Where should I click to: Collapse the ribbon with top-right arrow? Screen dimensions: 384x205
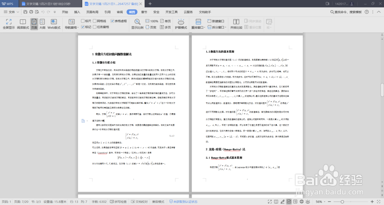[x=379, y=12]
